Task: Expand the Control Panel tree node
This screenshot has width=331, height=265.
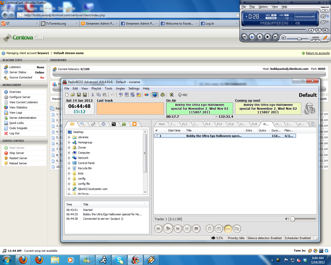Action: pyautogui.click(x=69, y=163)
